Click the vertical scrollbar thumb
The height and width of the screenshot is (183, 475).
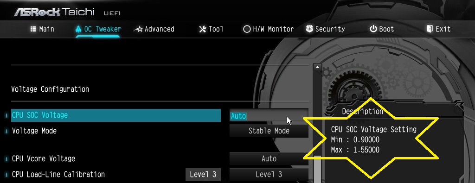317,170
